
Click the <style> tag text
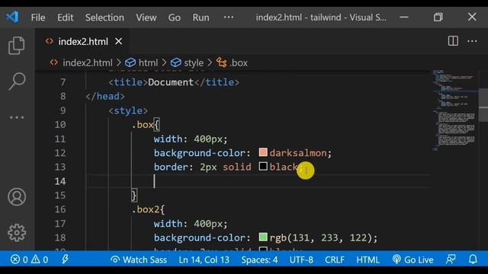[x=128, y=110]
